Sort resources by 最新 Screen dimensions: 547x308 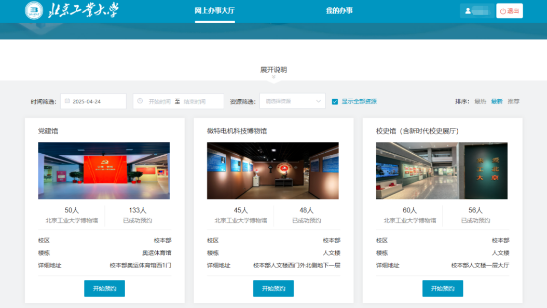point(497,101)
